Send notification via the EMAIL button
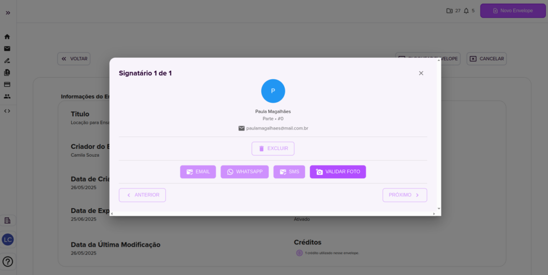The height and width of the screenshot is (275, 548). [198, 172]
